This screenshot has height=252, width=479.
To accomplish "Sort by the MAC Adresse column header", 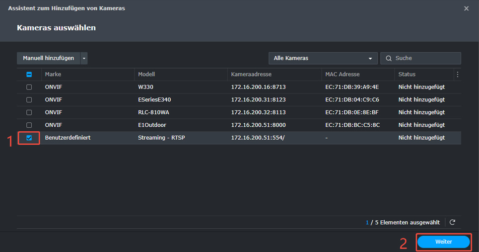I will (342, 75).
